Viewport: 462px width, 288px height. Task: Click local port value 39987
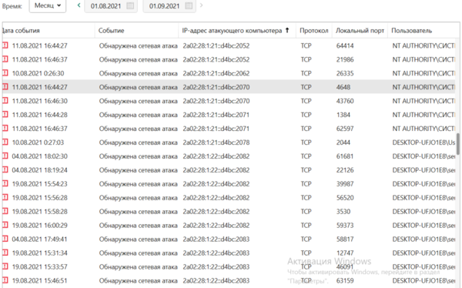pos(345,184)
